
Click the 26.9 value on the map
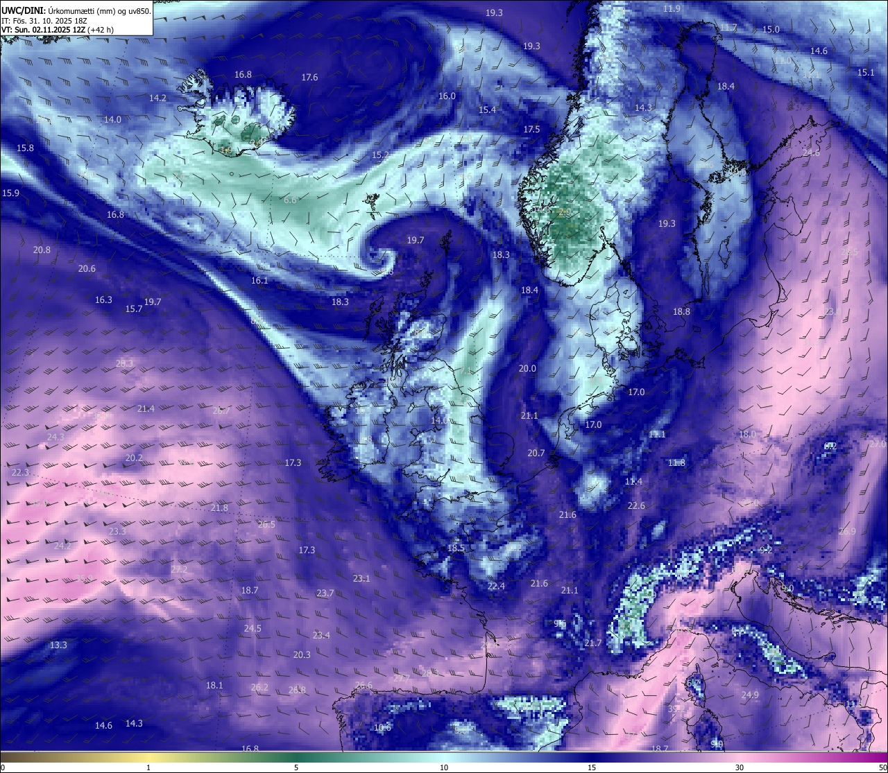[847, 531]
